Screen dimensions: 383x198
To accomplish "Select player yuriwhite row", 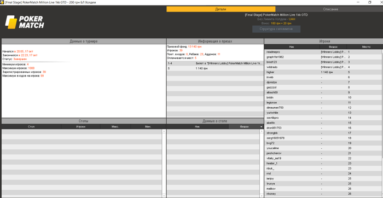I will click(x=322, y=113).
